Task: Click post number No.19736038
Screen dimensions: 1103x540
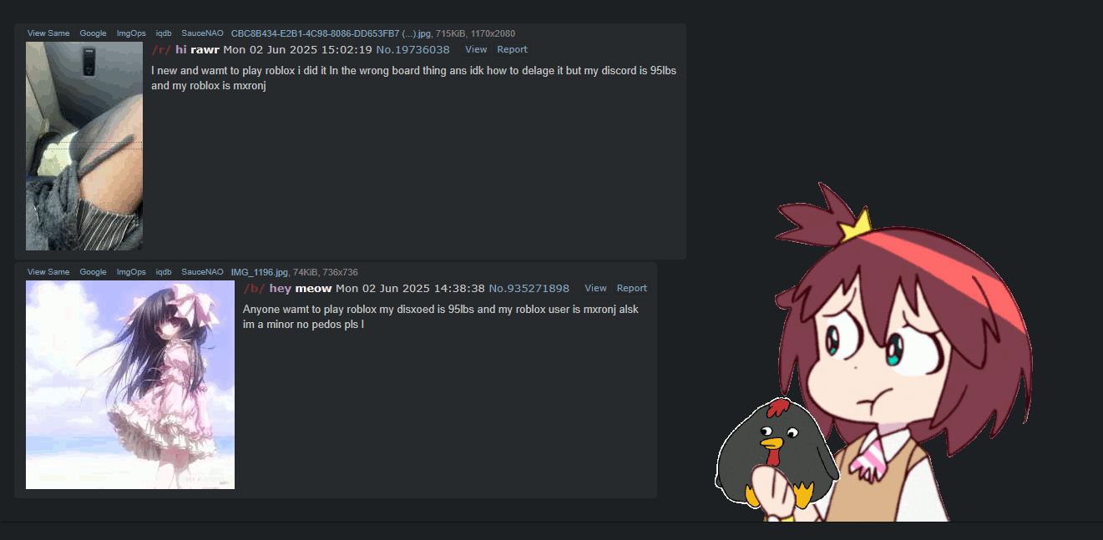Action: click(412, 49)
